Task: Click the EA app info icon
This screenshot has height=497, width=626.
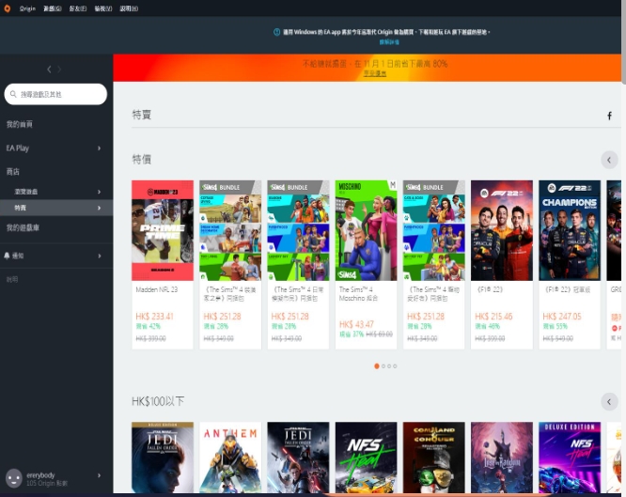Action: [x=276, y=32]
